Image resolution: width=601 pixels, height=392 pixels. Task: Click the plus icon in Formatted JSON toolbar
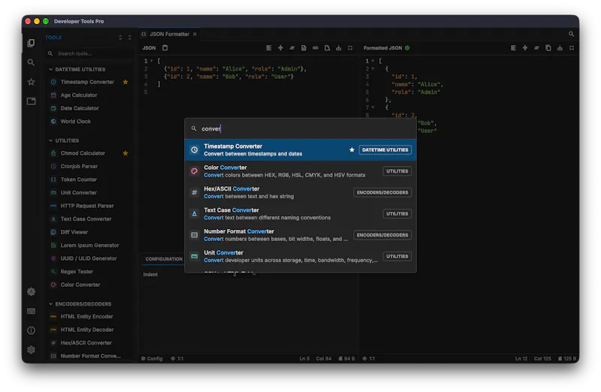[x=525, y=48]
